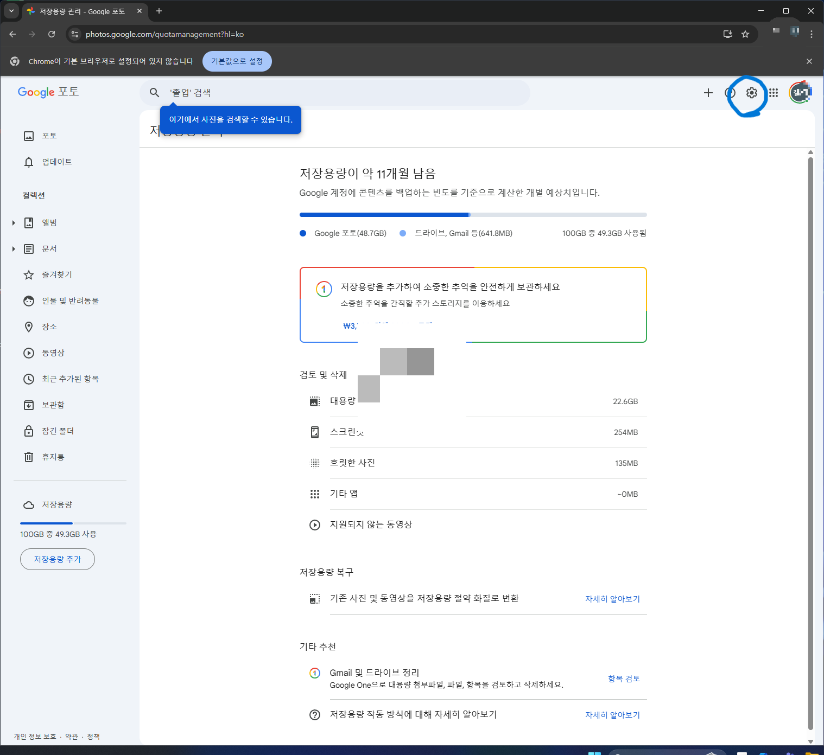Click the 정책 footer link

[x=93, y=737]
